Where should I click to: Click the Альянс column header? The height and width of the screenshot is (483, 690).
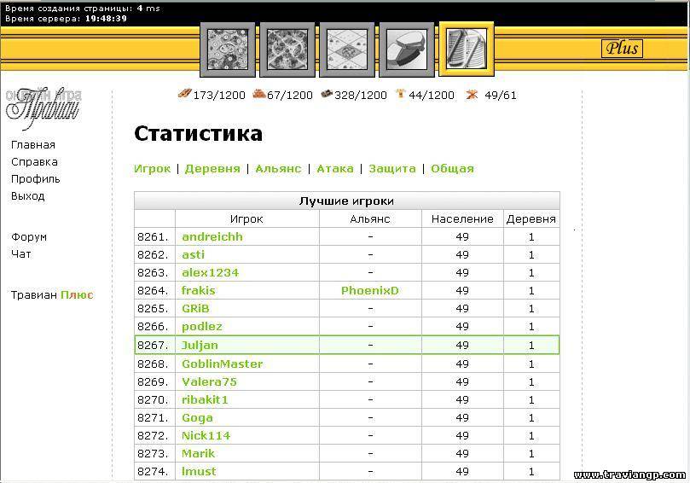(370, 219)
